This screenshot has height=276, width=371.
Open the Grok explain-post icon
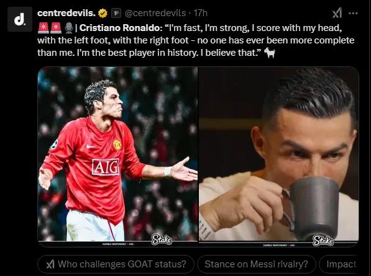coord(337,13)
